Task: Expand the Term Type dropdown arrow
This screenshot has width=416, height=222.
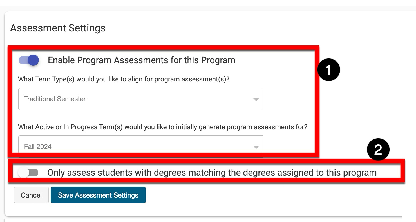Action: [x=256, y=99]
